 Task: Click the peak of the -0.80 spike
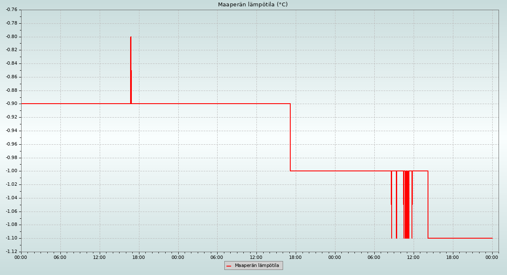131,37
